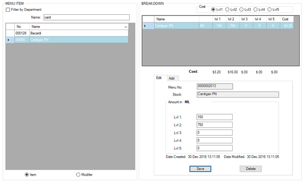302x181 pixels.
Task: Save the break-down changes
Action: click(x=200, y=169)
